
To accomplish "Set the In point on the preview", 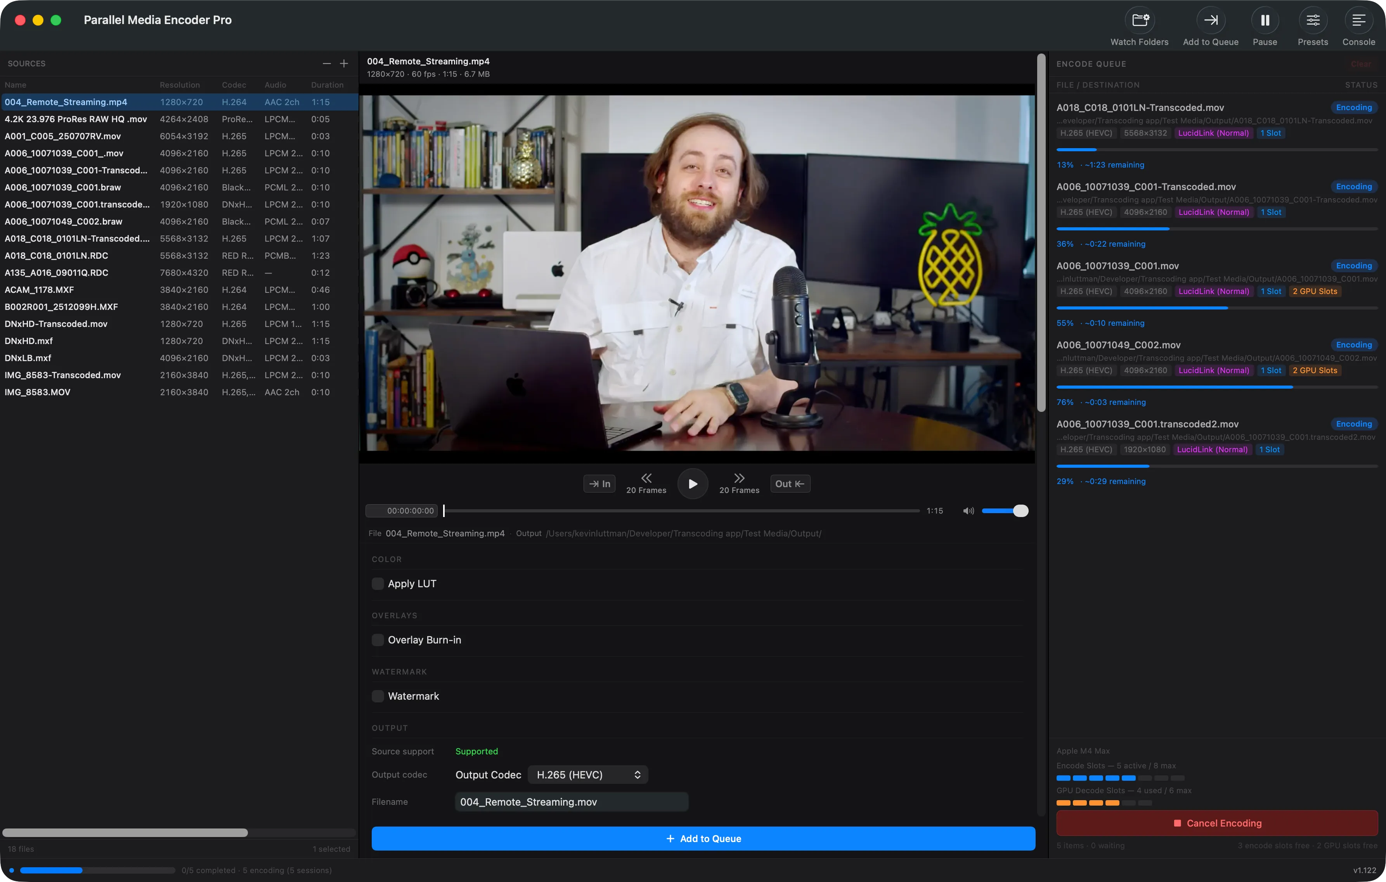I will coord(599,483).
